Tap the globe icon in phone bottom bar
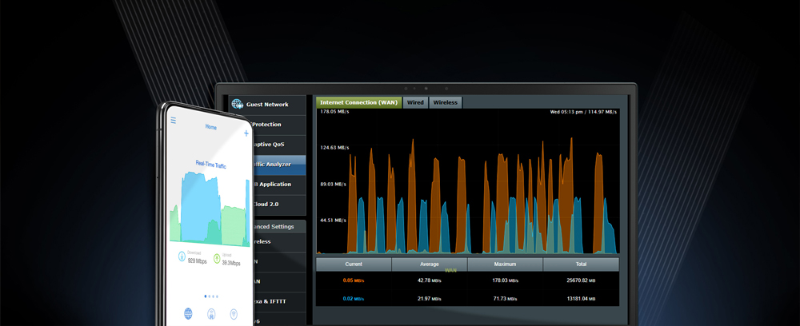 tap(189, 313)
